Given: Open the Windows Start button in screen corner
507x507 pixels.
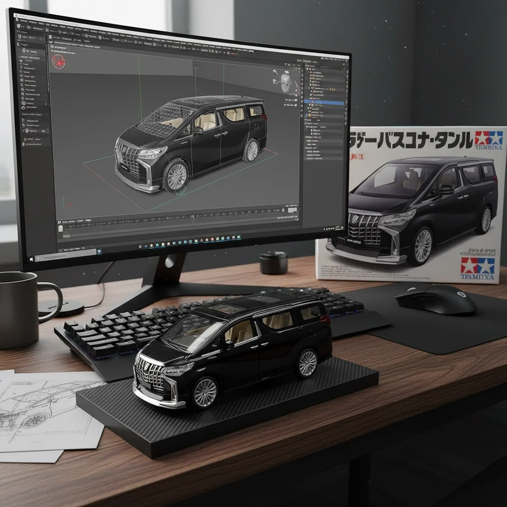Looking at the screenshot, I should 31,259.
